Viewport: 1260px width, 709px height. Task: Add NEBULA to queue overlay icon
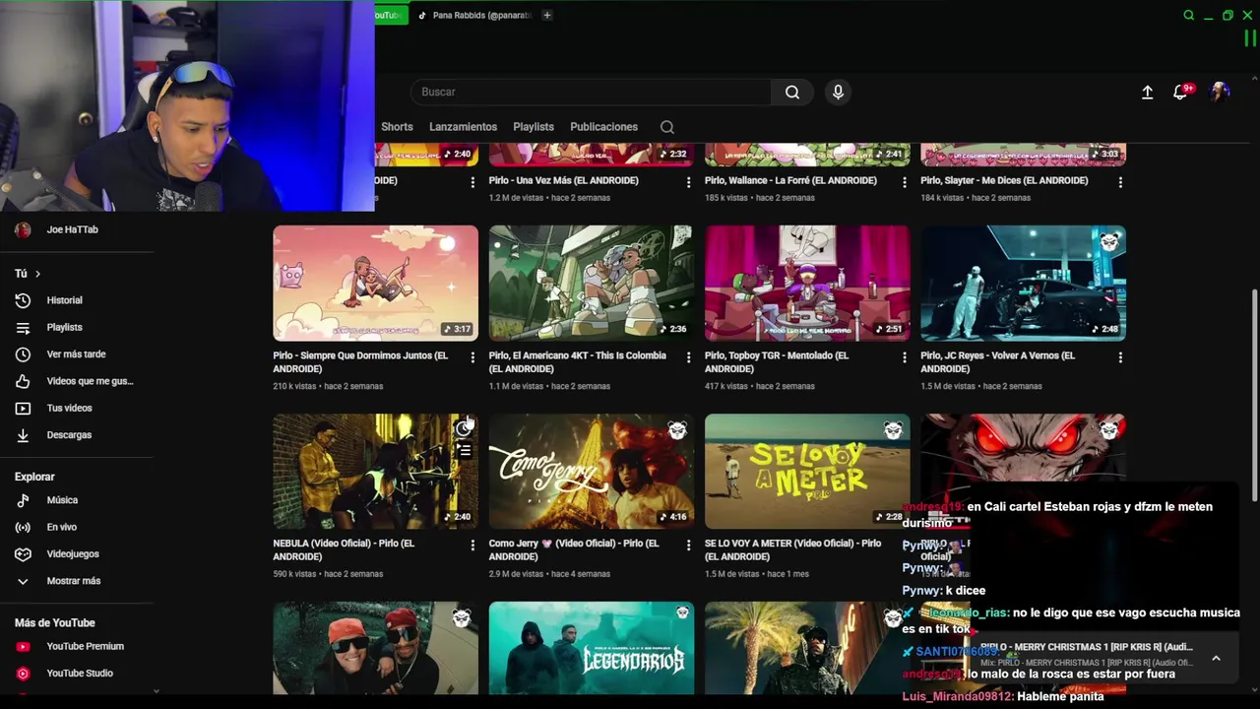464,451
